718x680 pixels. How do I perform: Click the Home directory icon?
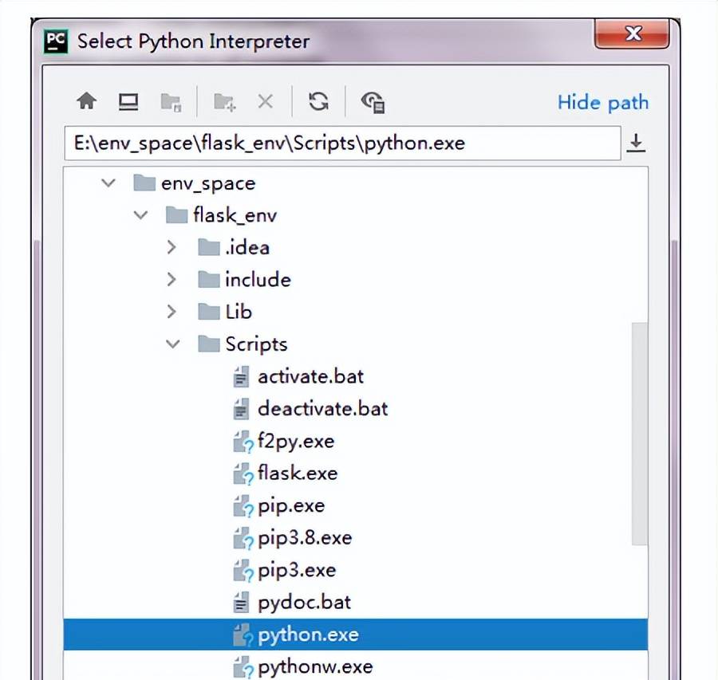click(x=86, y=101)
